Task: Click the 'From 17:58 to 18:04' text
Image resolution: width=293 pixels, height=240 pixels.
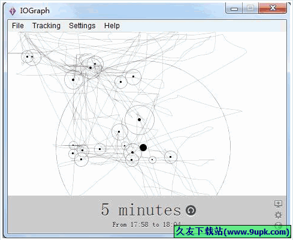Action: [146, 224]
